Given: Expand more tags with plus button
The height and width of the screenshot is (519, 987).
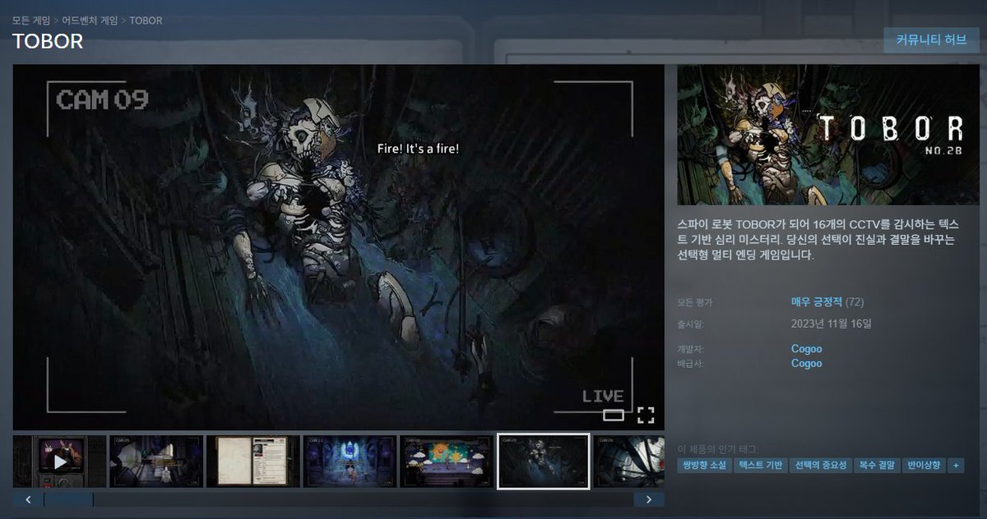Looking at the screenshot, I should click(955, 465).
